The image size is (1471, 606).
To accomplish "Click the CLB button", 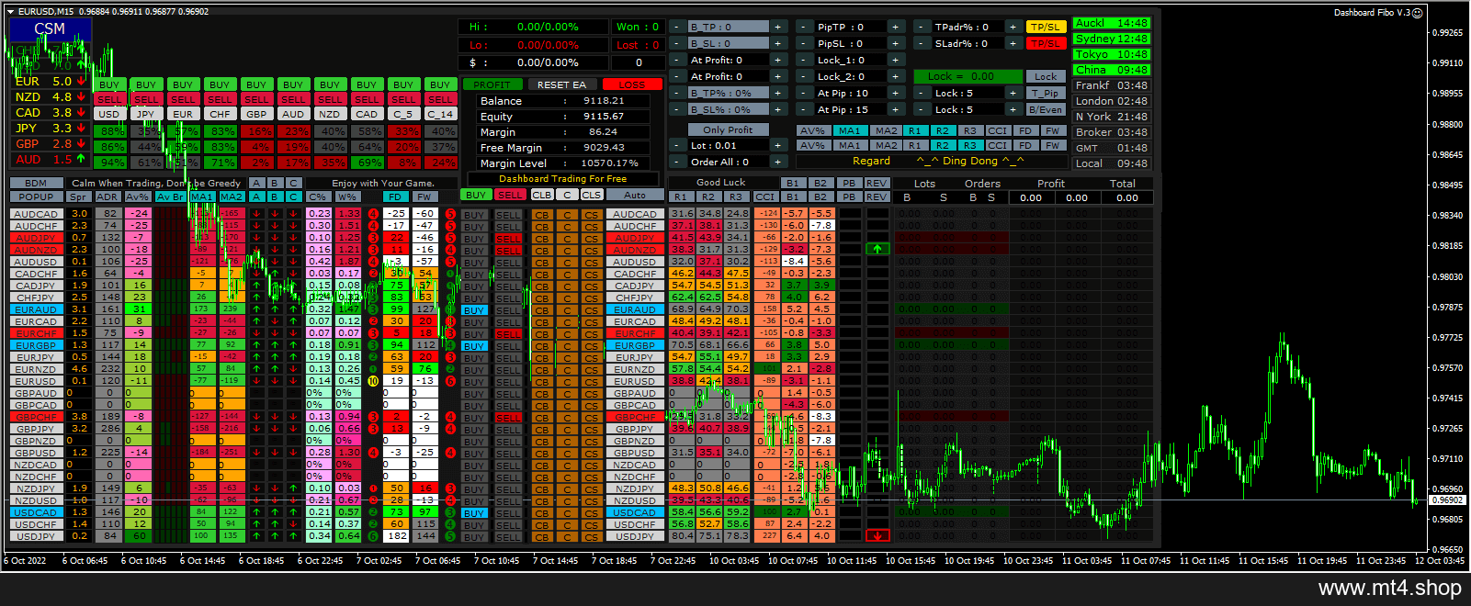I will pyautogui.click(x=542, y=195).
